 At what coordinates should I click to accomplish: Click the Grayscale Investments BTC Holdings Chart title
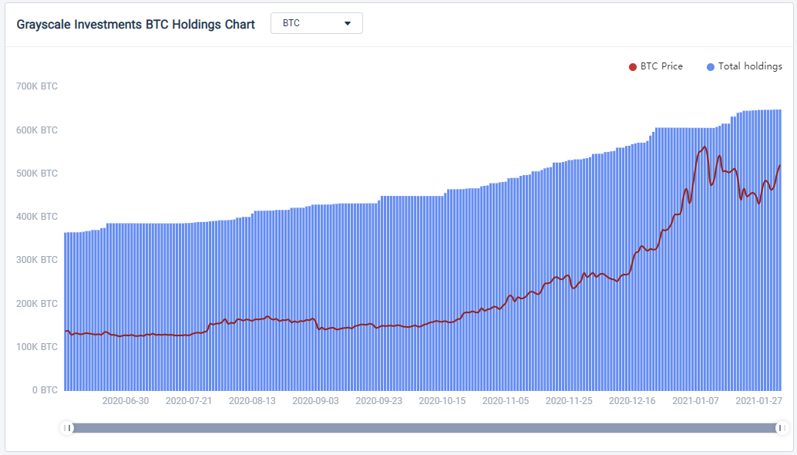coord(136,25)
